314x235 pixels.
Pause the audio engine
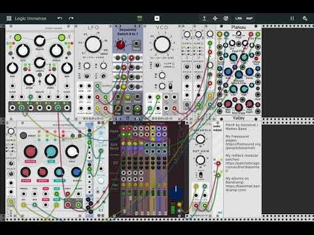[292, 18]
